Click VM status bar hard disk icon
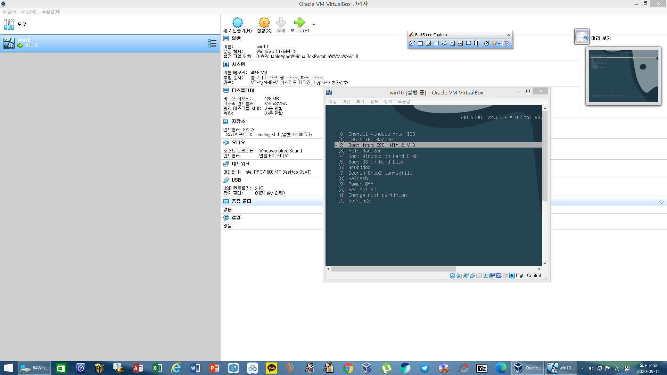Image resolution: width=667 pixels, height=375 pixels. pyautogui.click(x=452, y=275)
